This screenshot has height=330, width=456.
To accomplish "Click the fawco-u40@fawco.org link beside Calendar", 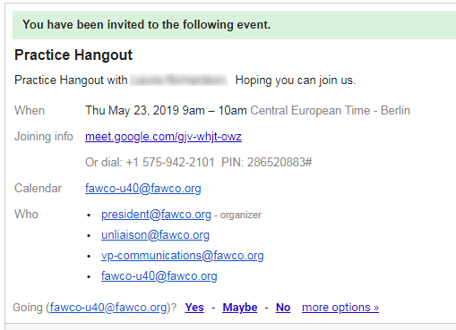I will pos(143,189).
